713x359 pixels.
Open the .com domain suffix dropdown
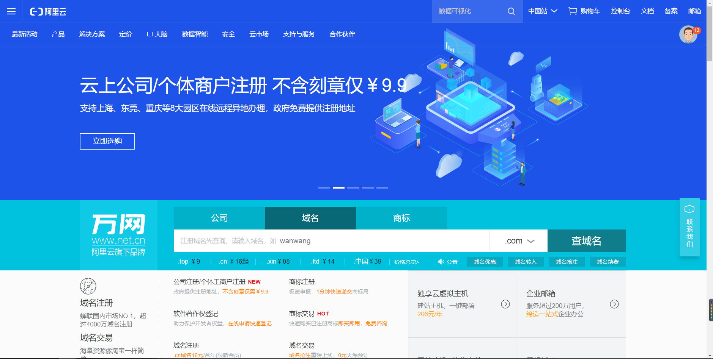519,241
